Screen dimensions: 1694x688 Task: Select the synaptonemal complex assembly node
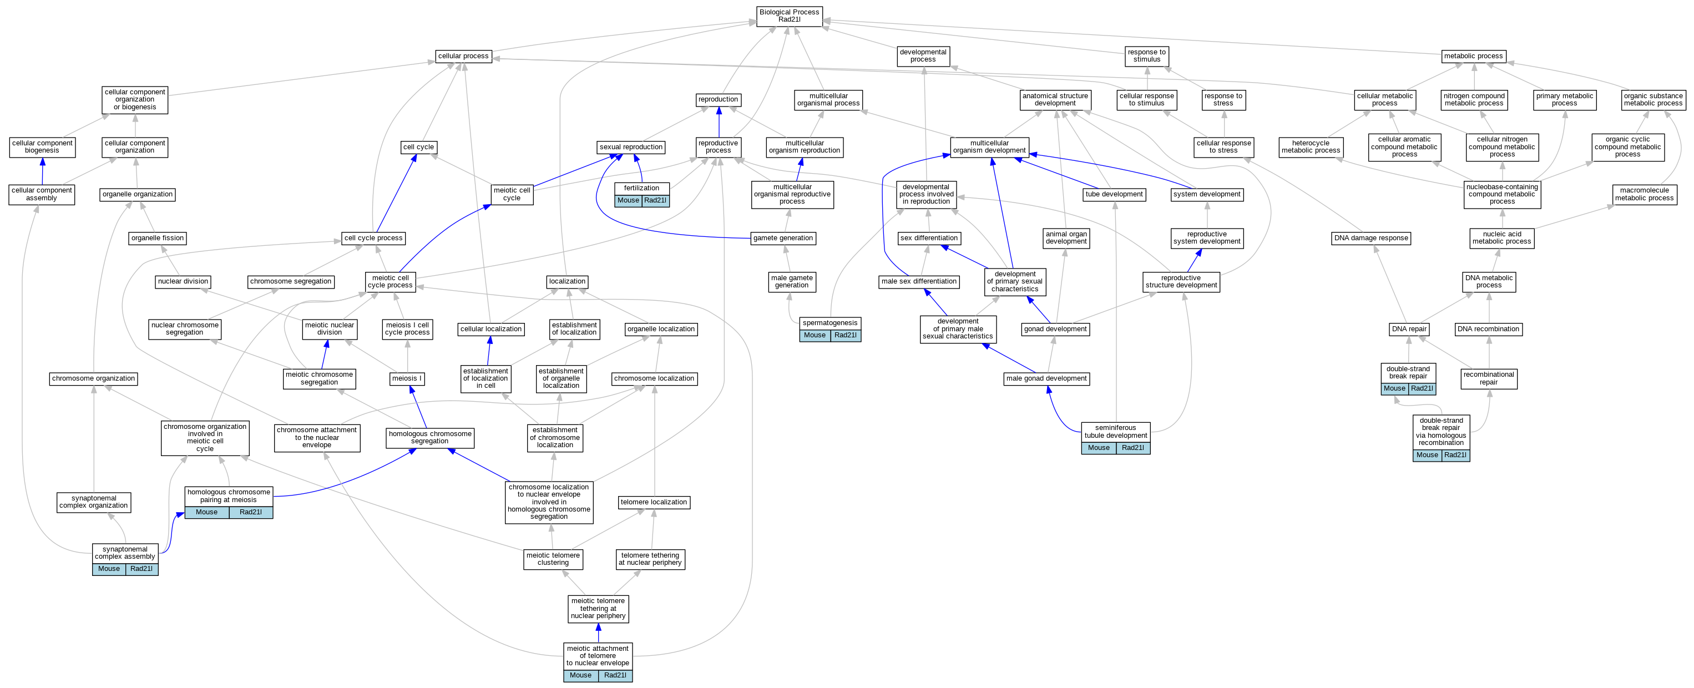pos(125,553)
